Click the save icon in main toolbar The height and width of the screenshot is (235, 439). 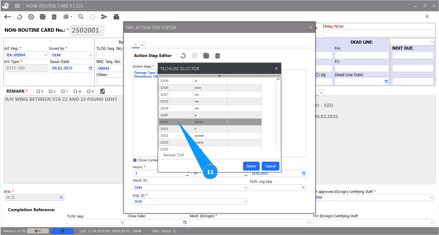[x=43, y=17]
